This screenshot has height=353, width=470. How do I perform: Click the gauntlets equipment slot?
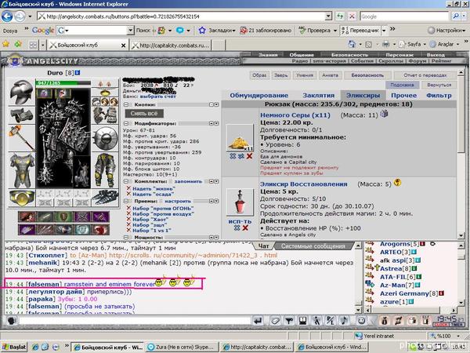[105, 115]
